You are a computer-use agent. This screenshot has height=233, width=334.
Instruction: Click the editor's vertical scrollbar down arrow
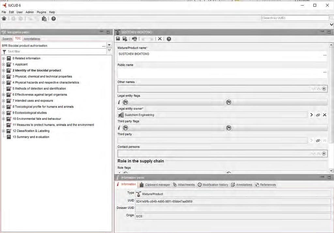coord(331,171)
